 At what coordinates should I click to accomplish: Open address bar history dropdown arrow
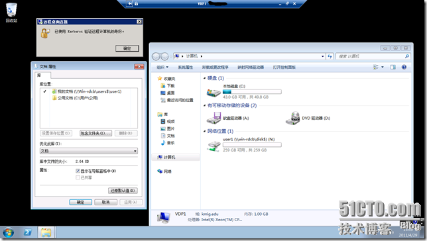point(323,56)
